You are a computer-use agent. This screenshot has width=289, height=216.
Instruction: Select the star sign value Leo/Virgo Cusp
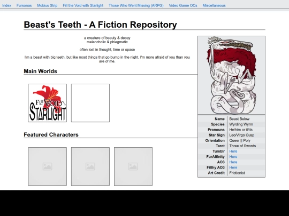241,135
